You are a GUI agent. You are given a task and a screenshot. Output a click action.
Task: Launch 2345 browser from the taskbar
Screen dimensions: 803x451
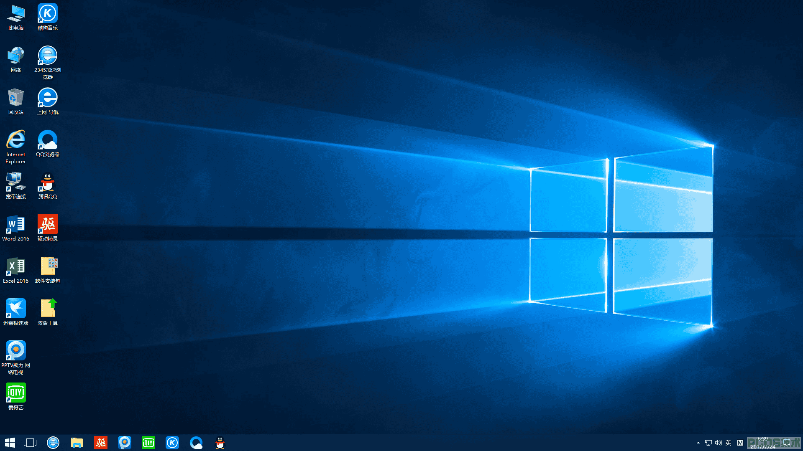pos(53,443)
